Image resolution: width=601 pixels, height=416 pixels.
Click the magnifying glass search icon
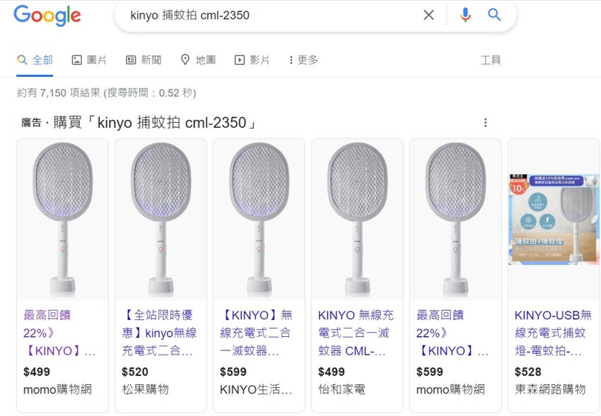[x=494, y=14]
